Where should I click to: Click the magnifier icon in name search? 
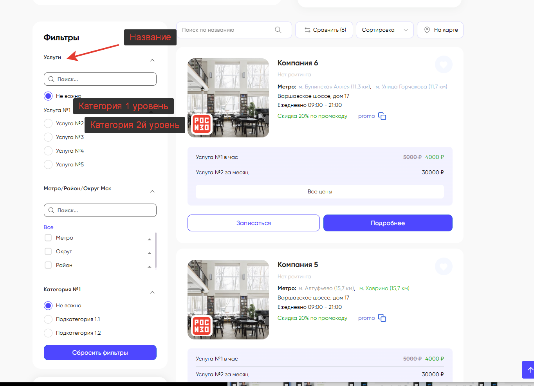[278, 30]
